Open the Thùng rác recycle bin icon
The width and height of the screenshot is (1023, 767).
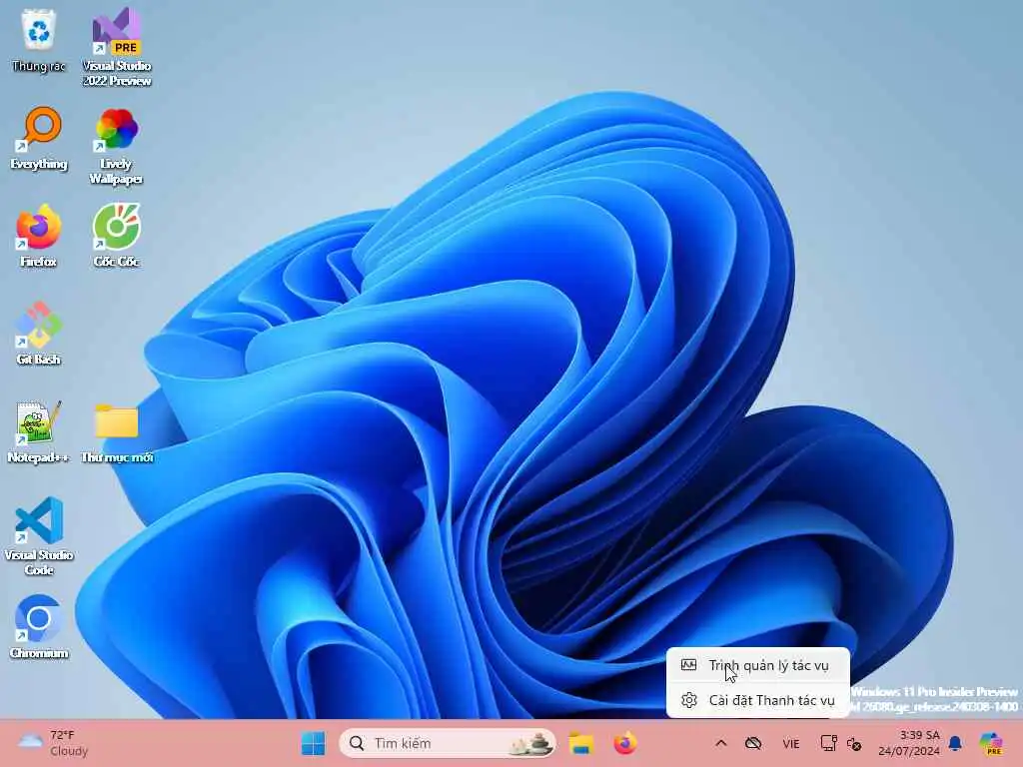39,42
